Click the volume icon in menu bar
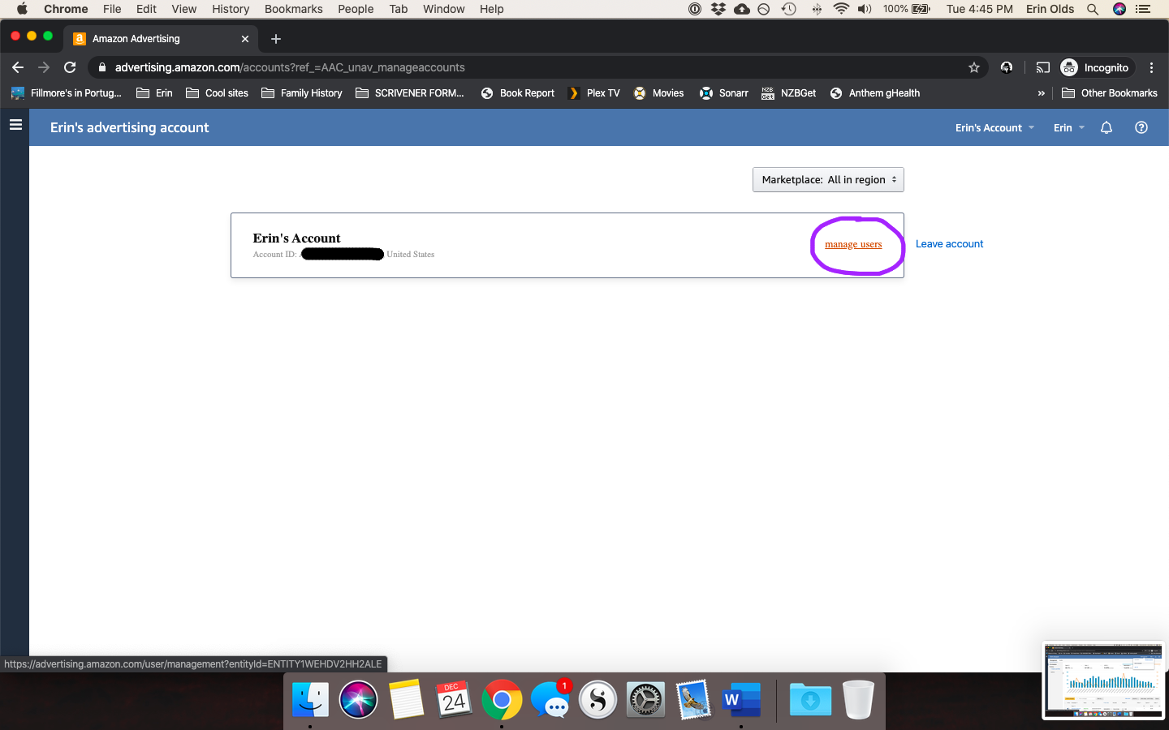This screenshot has width=1169, height=730. [x=865, y=9]
